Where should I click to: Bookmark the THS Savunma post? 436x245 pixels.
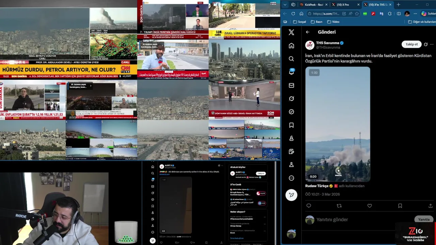400,206
